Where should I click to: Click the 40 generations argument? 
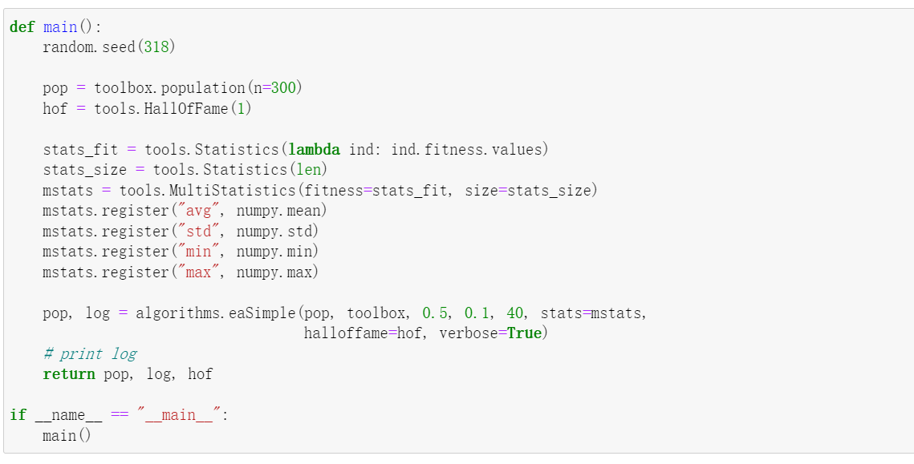[x=514, y=313]
